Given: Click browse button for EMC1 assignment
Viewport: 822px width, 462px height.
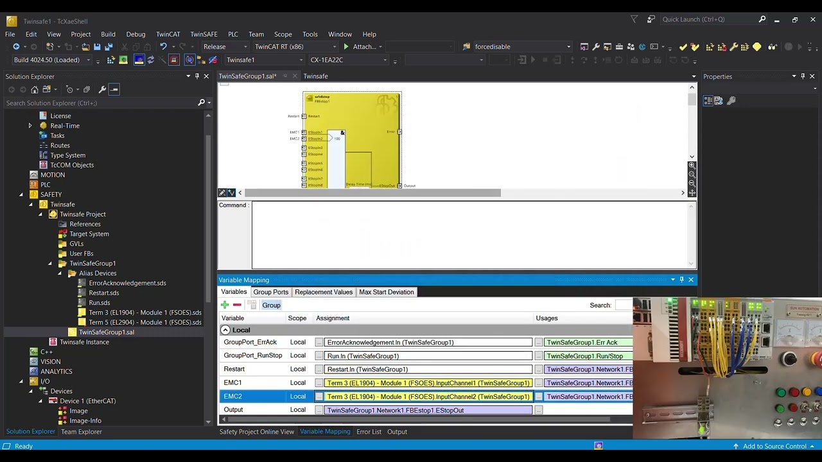Looking at the screenshot, I should pos(319,383).
